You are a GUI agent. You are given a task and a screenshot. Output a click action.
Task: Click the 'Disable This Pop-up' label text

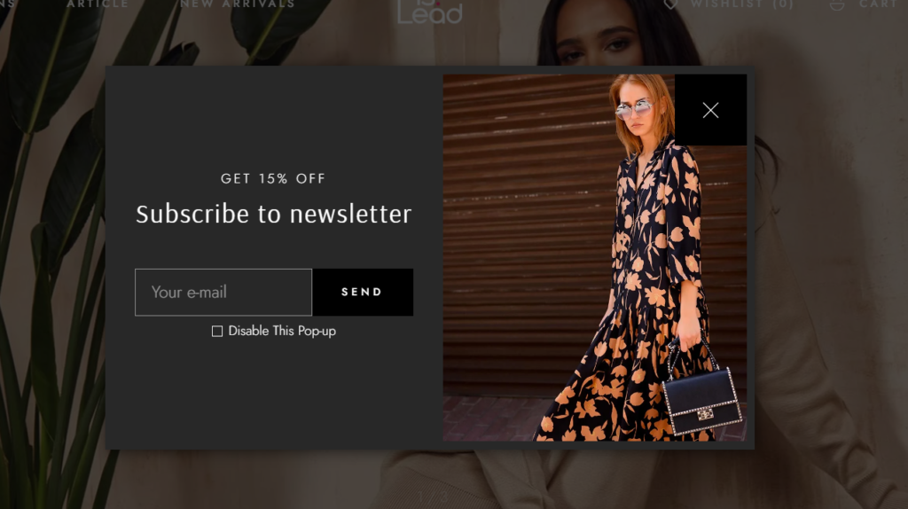click(282, 331)
